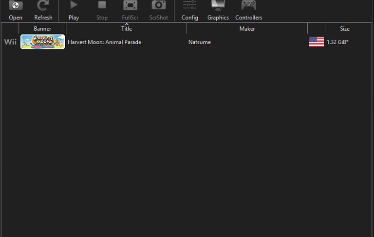This screenshot has width=374, height=237.
Task: Click the Natsume maker cell
Action: tap(200, 42)
